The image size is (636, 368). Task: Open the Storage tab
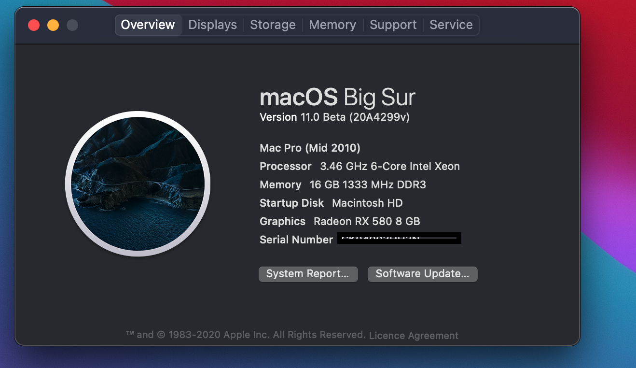[x=273, y=25]
